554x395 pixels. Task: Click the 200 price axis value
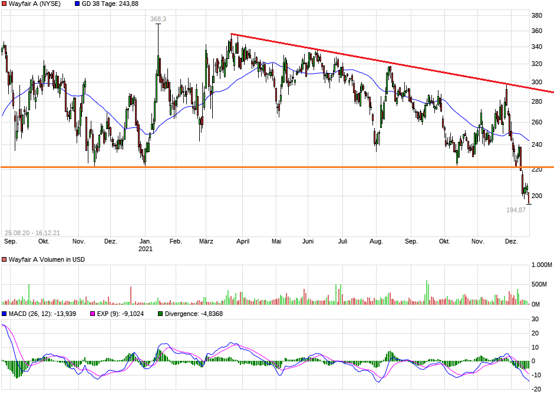537,196
